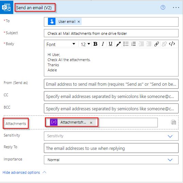This screenshot has width=183, height=183.
Task: Click inside the To field
Action: point(111,22)
